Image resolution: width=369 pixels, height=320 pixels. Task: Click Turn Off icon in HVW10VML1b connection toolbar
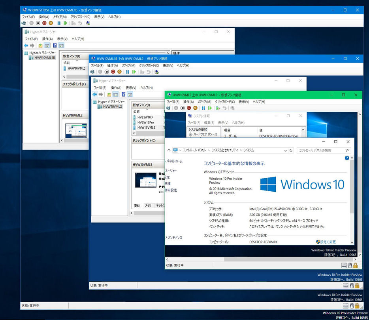(38, 23)
